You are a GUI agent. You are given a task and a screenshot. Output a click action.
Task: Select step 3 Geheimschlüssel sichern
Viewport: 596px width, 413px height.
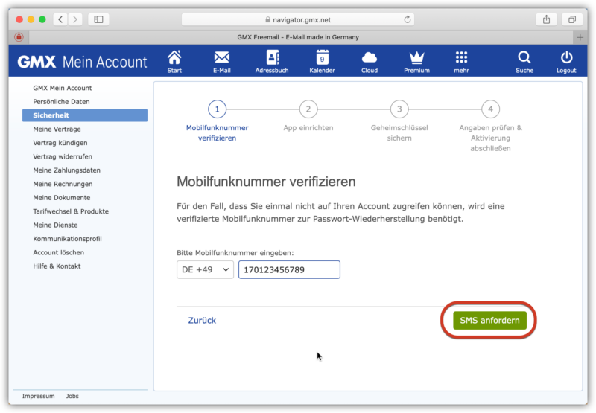(x=399, y=121)
